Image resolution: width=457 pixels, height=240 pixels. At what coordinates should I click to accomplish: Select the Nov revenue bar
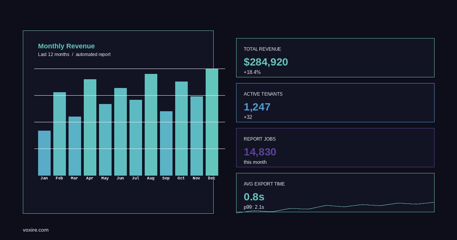click(197, 136)
